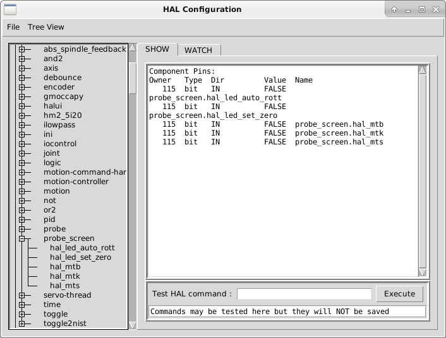Click probe_screen.hal_led_auto_rott in the output
Viewport: 446px width, 338px height.
215,98
